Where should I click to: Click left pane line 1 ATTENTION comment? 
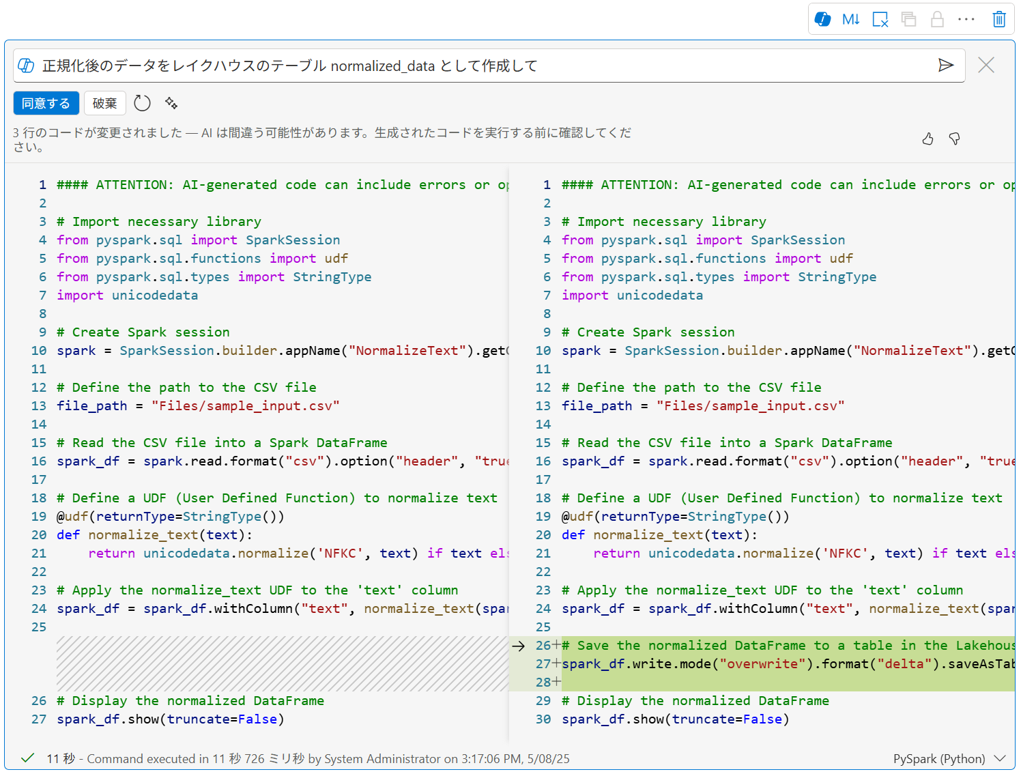pyautogui.click(x=283, y=185)
